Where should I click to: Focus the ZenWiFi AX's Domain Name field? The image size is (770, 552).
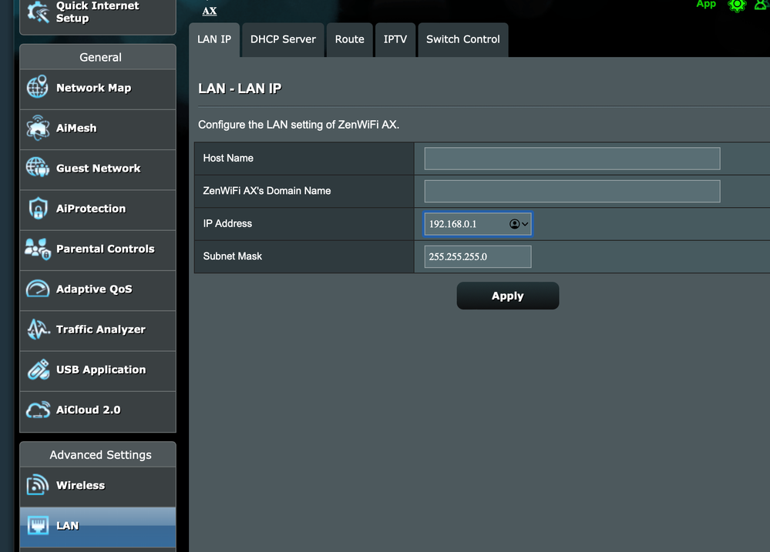(x=572, y=191)
